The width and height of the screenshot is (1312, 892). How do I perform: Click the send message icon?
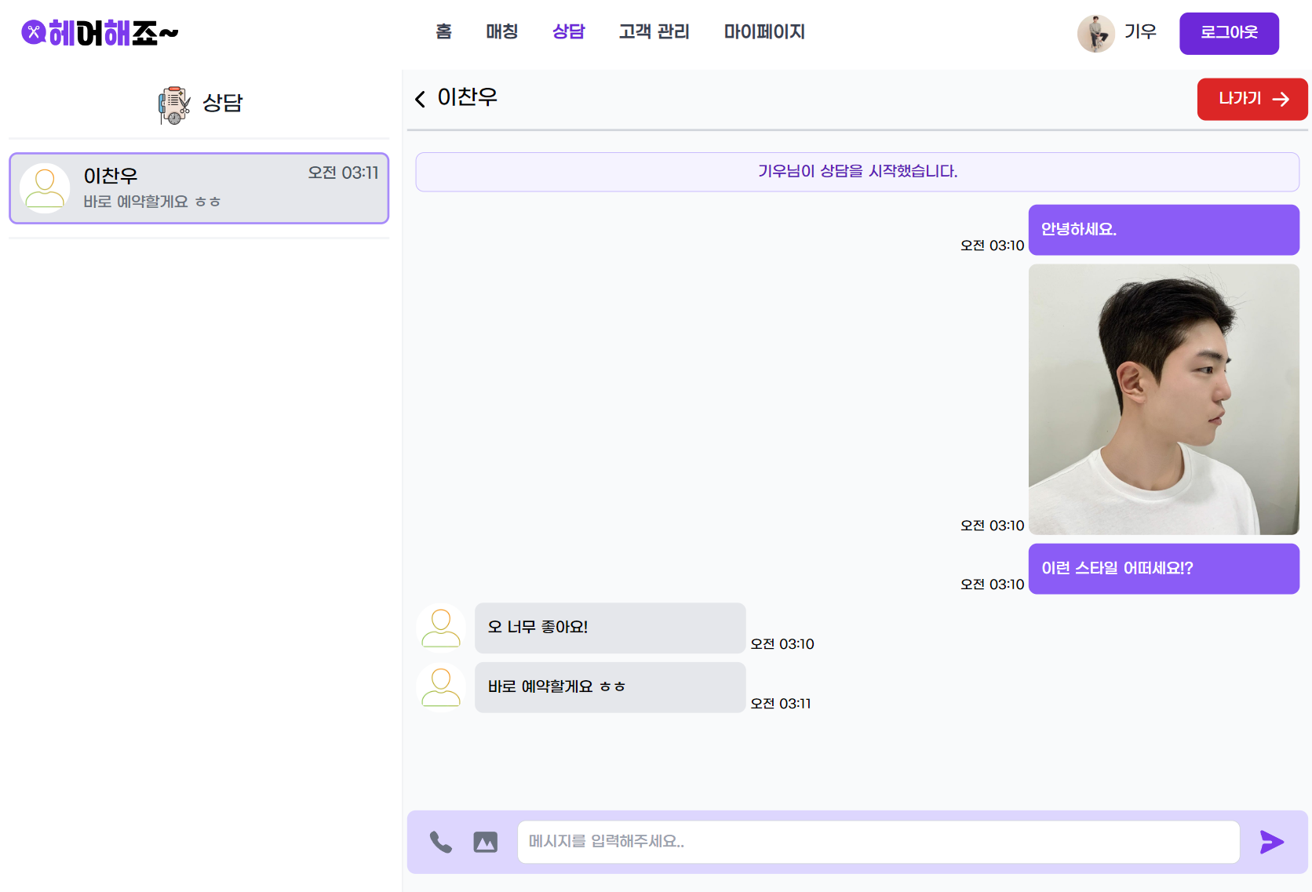click(x=1271, y=842)
